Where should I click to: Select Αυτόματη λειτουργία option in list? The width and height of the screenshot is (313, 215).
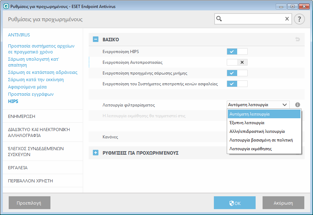pyautogui.click(x=264, y=114)
